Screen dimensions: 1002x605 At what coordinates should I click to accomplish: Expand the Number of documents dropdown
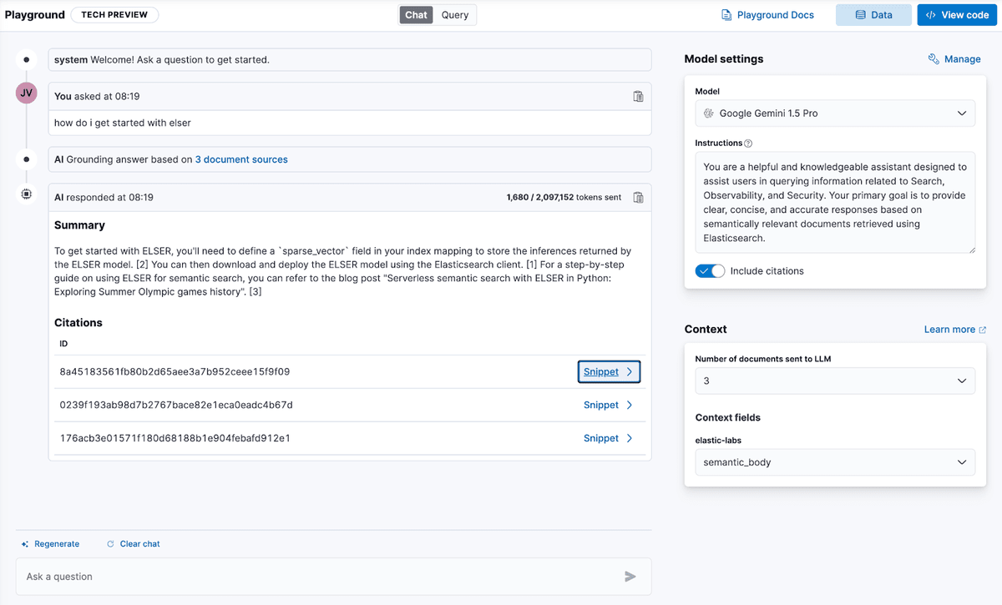[835, 381]
